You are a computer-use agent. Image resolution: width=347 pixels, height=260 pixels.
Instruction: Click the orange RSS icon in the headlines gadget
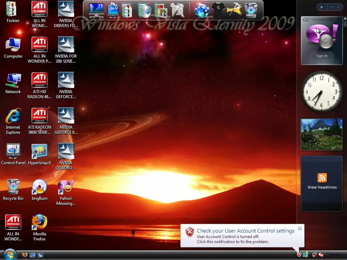click(x=322, y=178)
